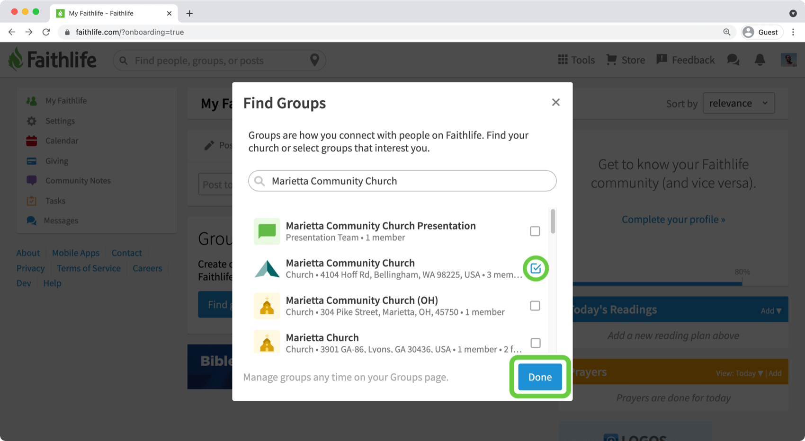Click the My Faithlife sidebar icon
This screenshot has height=441, width=805.
pos(32,101)
